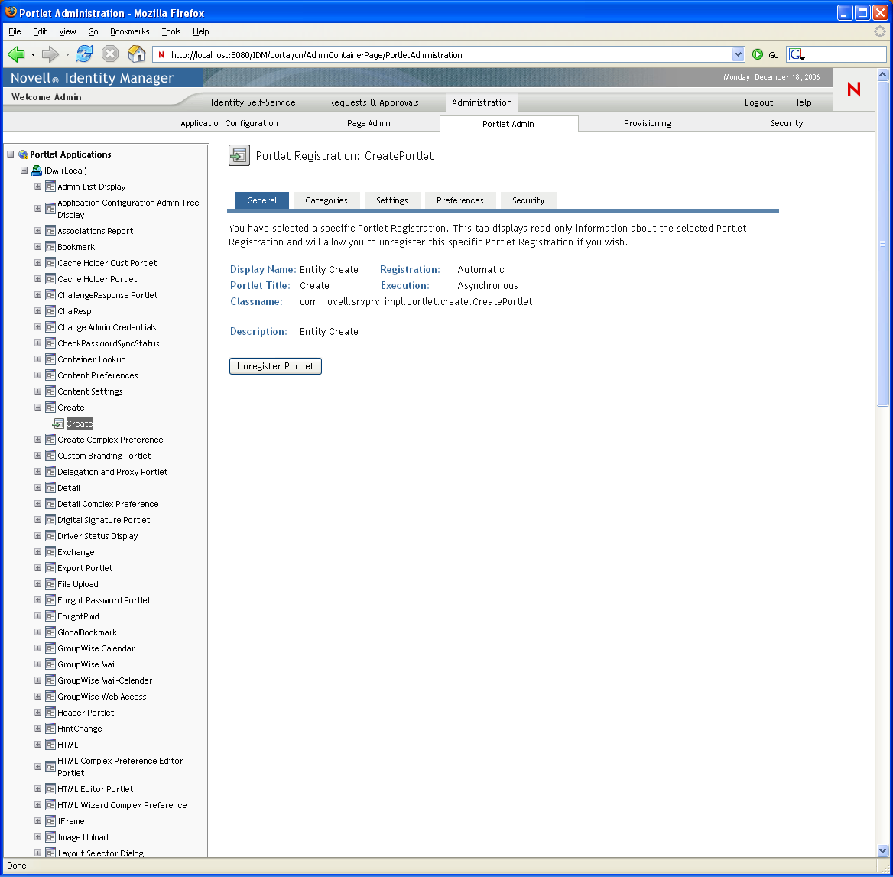Click the Exchange portlet icon
893x877 pixels.
point(50,552)
